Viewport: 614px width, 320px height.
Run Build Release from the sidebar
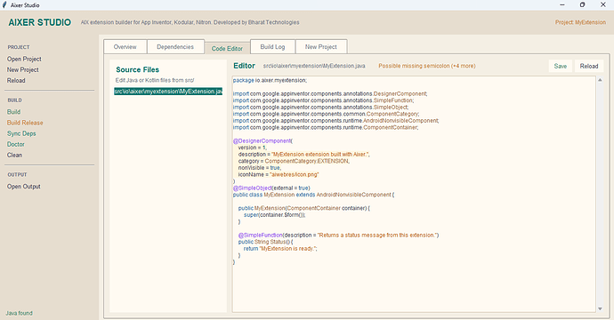click(x=25, y=123)
